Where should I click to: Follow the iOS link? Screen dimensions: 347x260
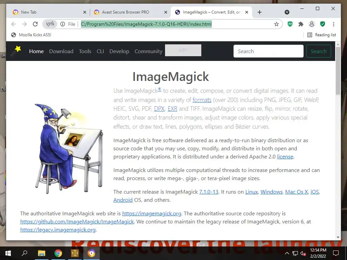point(315,192)
